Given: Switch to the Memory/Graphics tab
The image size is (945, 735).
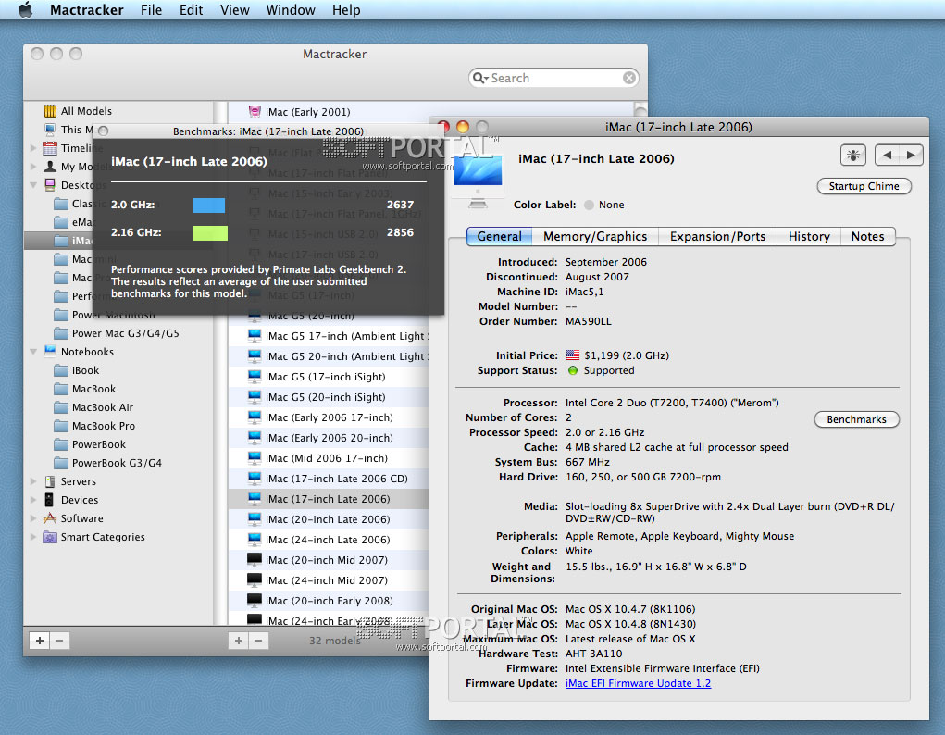Looking at the screenshot, I should click(x=595, y=236).
